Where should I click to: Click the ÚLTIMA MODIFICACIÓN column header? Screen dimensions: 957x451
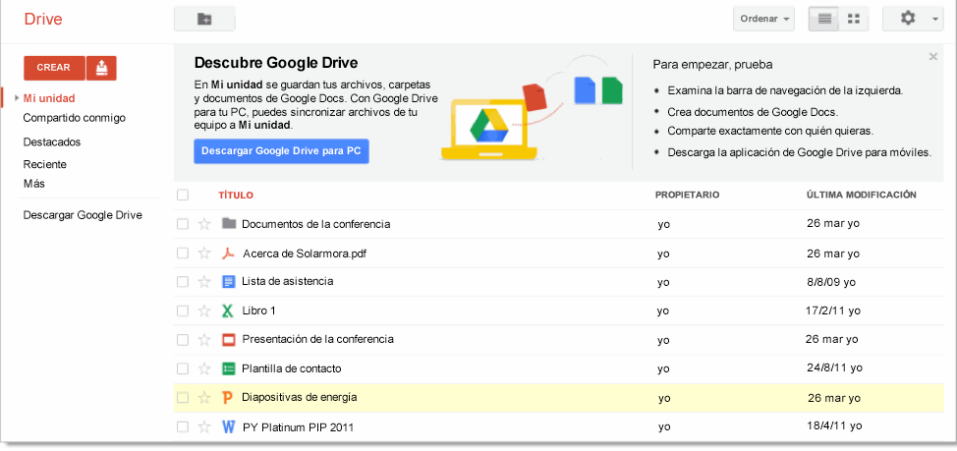coord(861,195)
